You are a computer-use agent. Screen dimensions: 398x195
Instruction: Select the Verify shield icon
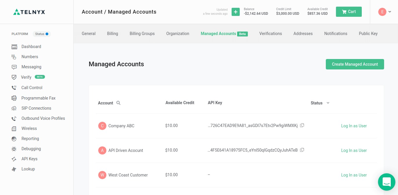(x=14, y=77)
